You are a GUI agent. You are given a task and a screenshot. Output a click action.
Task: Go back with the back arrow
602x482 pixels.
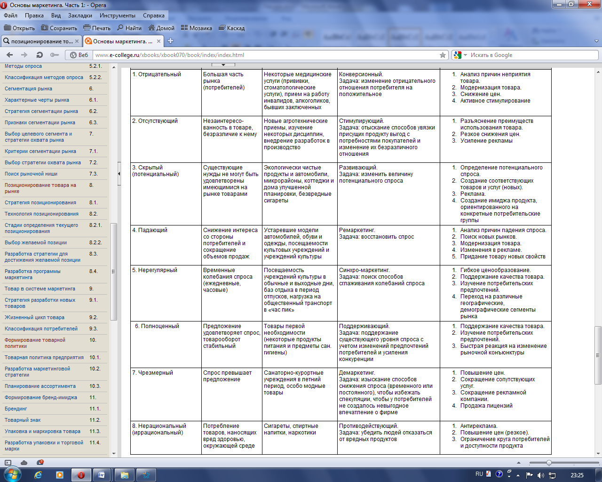tap(10, 55)
